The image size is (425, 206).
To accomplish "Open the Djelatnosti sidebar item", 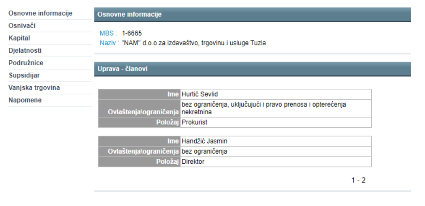I will (25, 51).
